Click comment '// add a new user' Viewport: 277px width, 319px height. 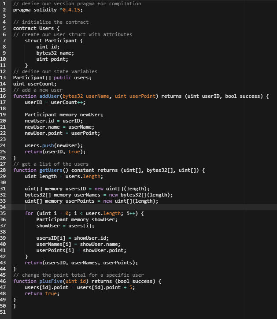click(38, 90)
